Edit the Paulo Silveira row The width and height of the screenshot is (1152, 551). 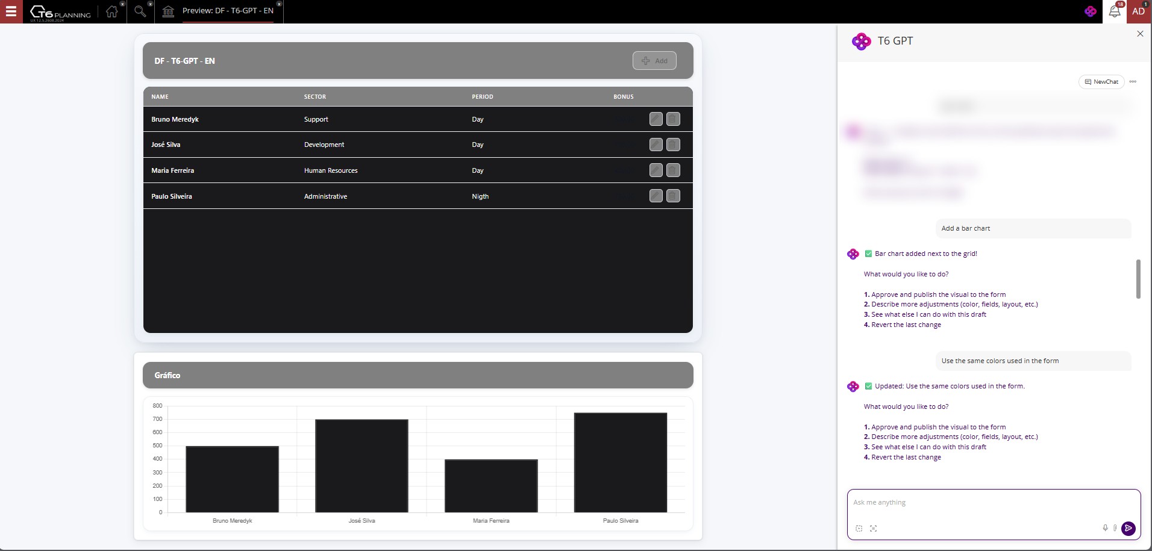pyautogui.click(x=656, y=196)
